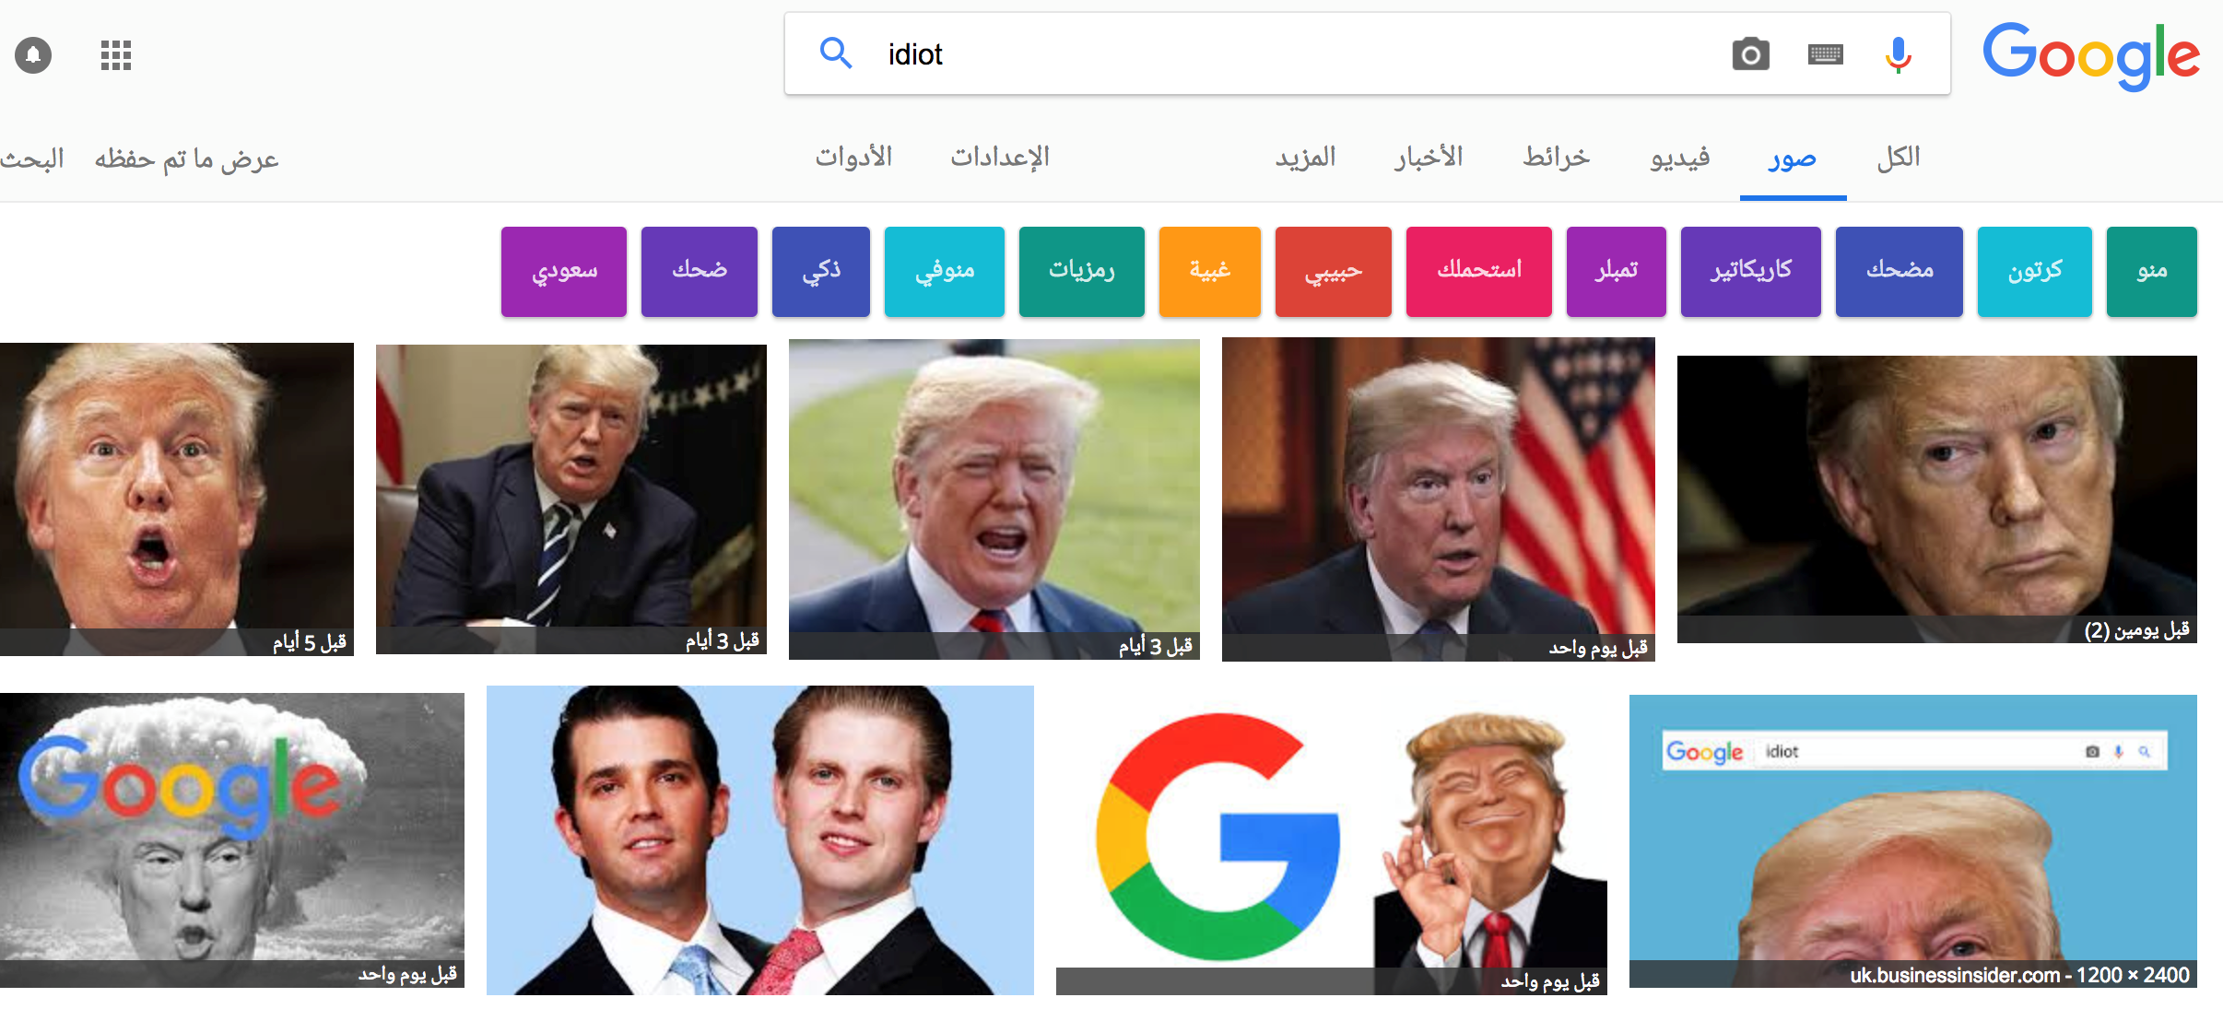Switch to the فيديو tab
2223x1021 pixels.
(x=1679, y=158)
